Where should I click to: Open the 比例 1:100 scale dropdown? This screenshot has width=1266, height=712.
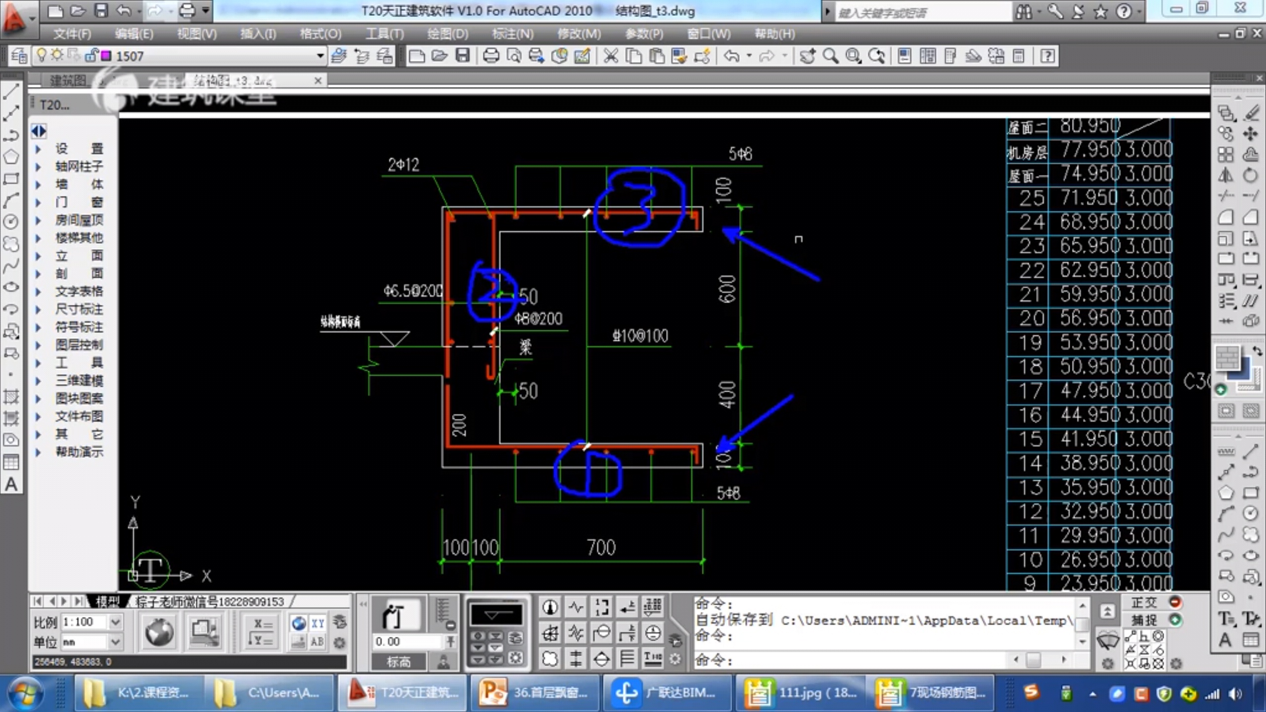[115, 622]
